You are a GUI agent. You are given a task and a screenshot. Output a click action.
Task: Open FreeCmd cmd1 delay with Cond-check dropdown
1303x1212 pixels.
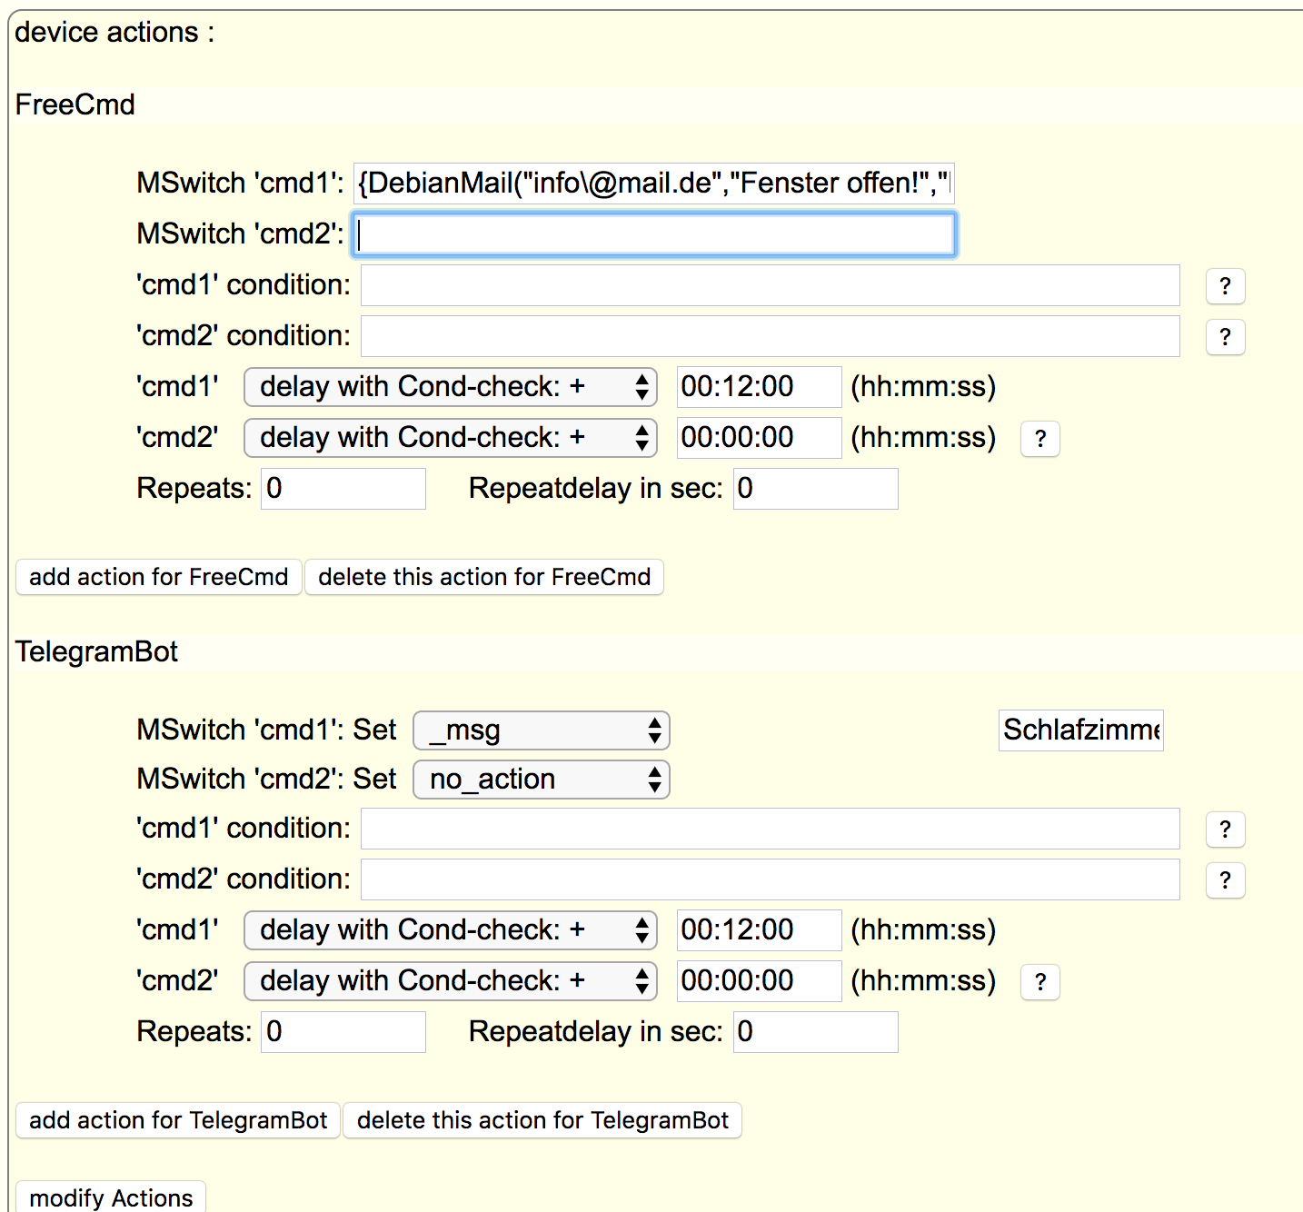[x=451, y=387]
